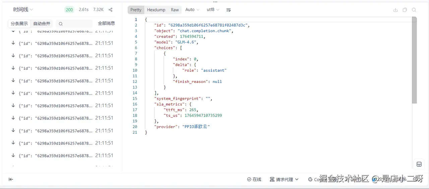Image resolution: width=429 pixels, height=189 pixels.
Task: Click the ttft_ms value 265
Action: tap(193, 110)
